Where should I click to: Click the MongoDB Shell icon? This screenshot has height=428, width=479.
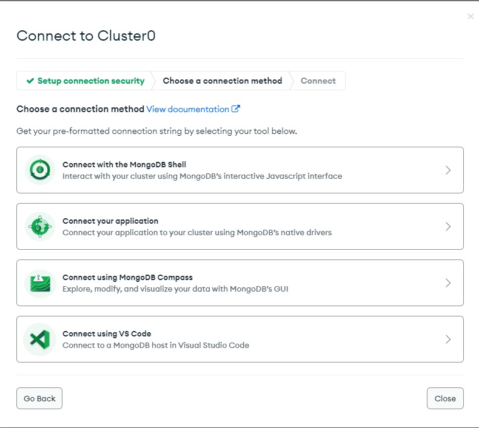(40, 170)
